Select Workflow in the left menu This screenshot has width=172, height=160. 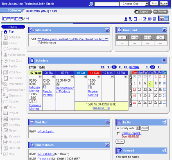tap(15, 72)
